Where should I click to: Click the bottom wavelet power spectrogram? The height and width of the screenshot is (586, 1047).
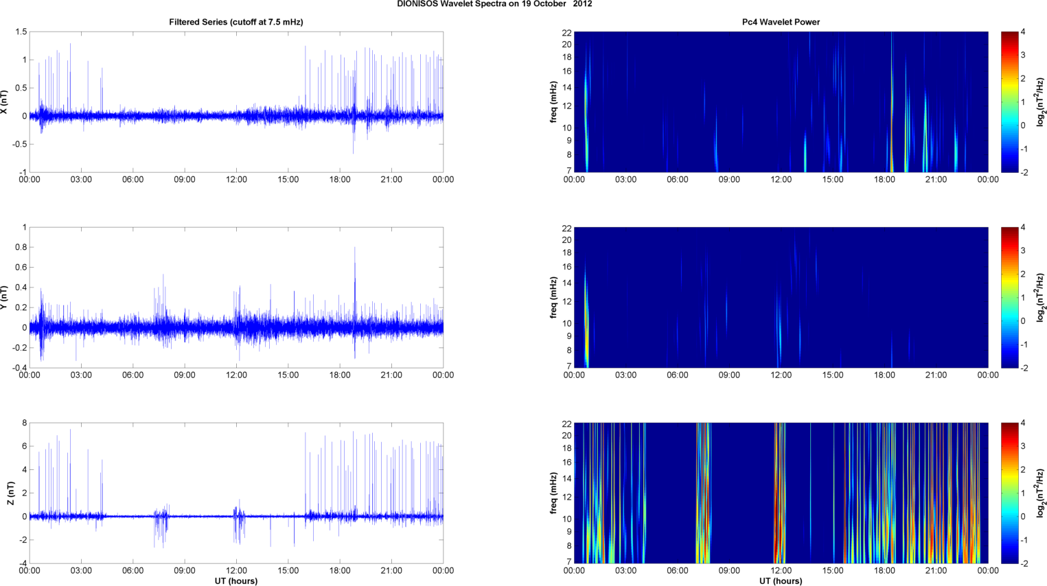point(781,493)
